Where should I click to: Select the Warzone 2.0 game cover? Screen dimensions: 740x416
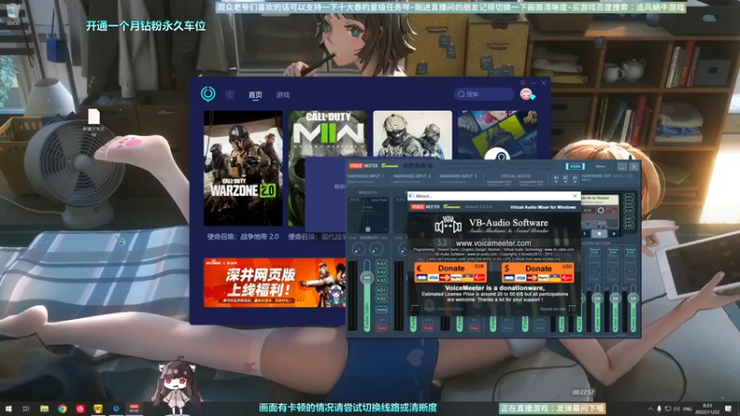click(x=243, y=168)
